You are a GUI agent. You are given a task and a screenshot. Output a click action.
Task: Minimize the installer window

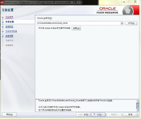click(124, 2)
